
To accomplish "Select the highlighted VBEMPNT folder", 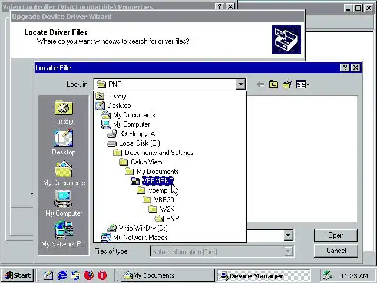I will [x=157, y=181].
